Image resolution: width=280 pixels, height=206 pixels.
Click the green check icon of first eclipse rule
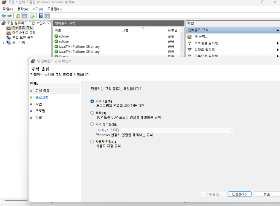56,36
